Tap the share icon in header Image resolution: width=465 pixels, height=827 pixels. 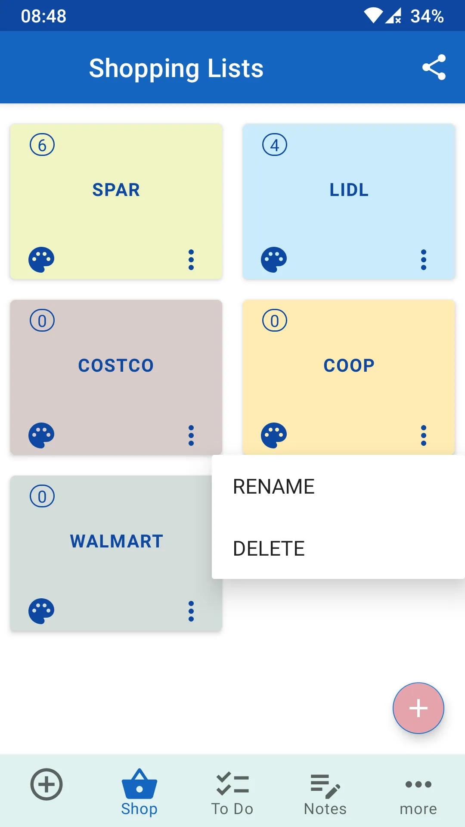point(434,67)
